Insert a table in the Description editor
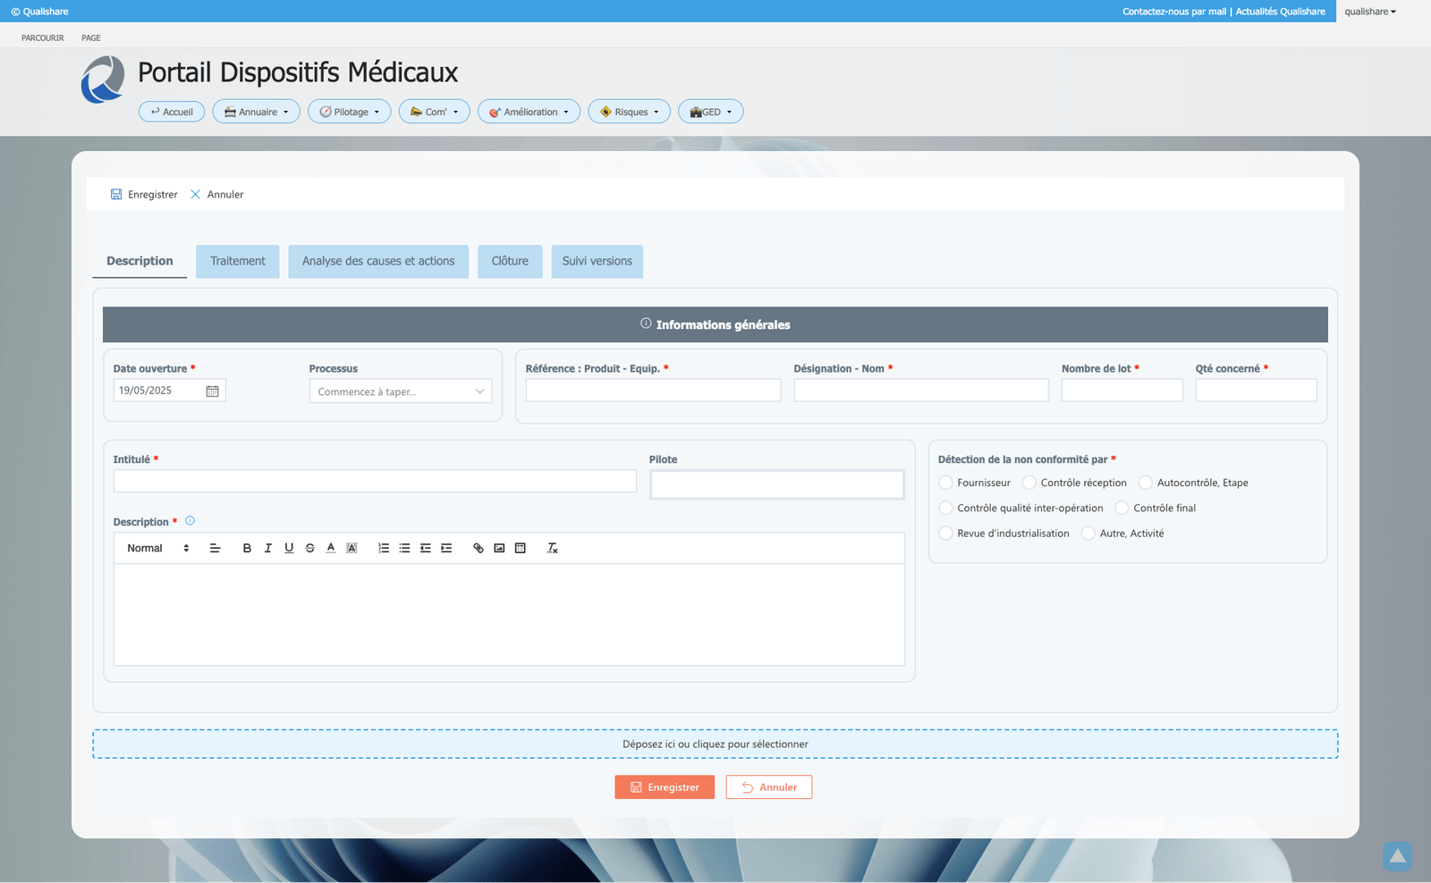1431x883 pixels. point(521,548)
